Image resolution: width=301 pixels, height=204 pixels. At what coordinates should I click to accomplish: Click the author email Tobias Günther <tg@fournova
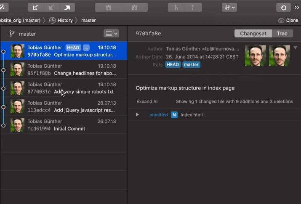pos(202,49)
